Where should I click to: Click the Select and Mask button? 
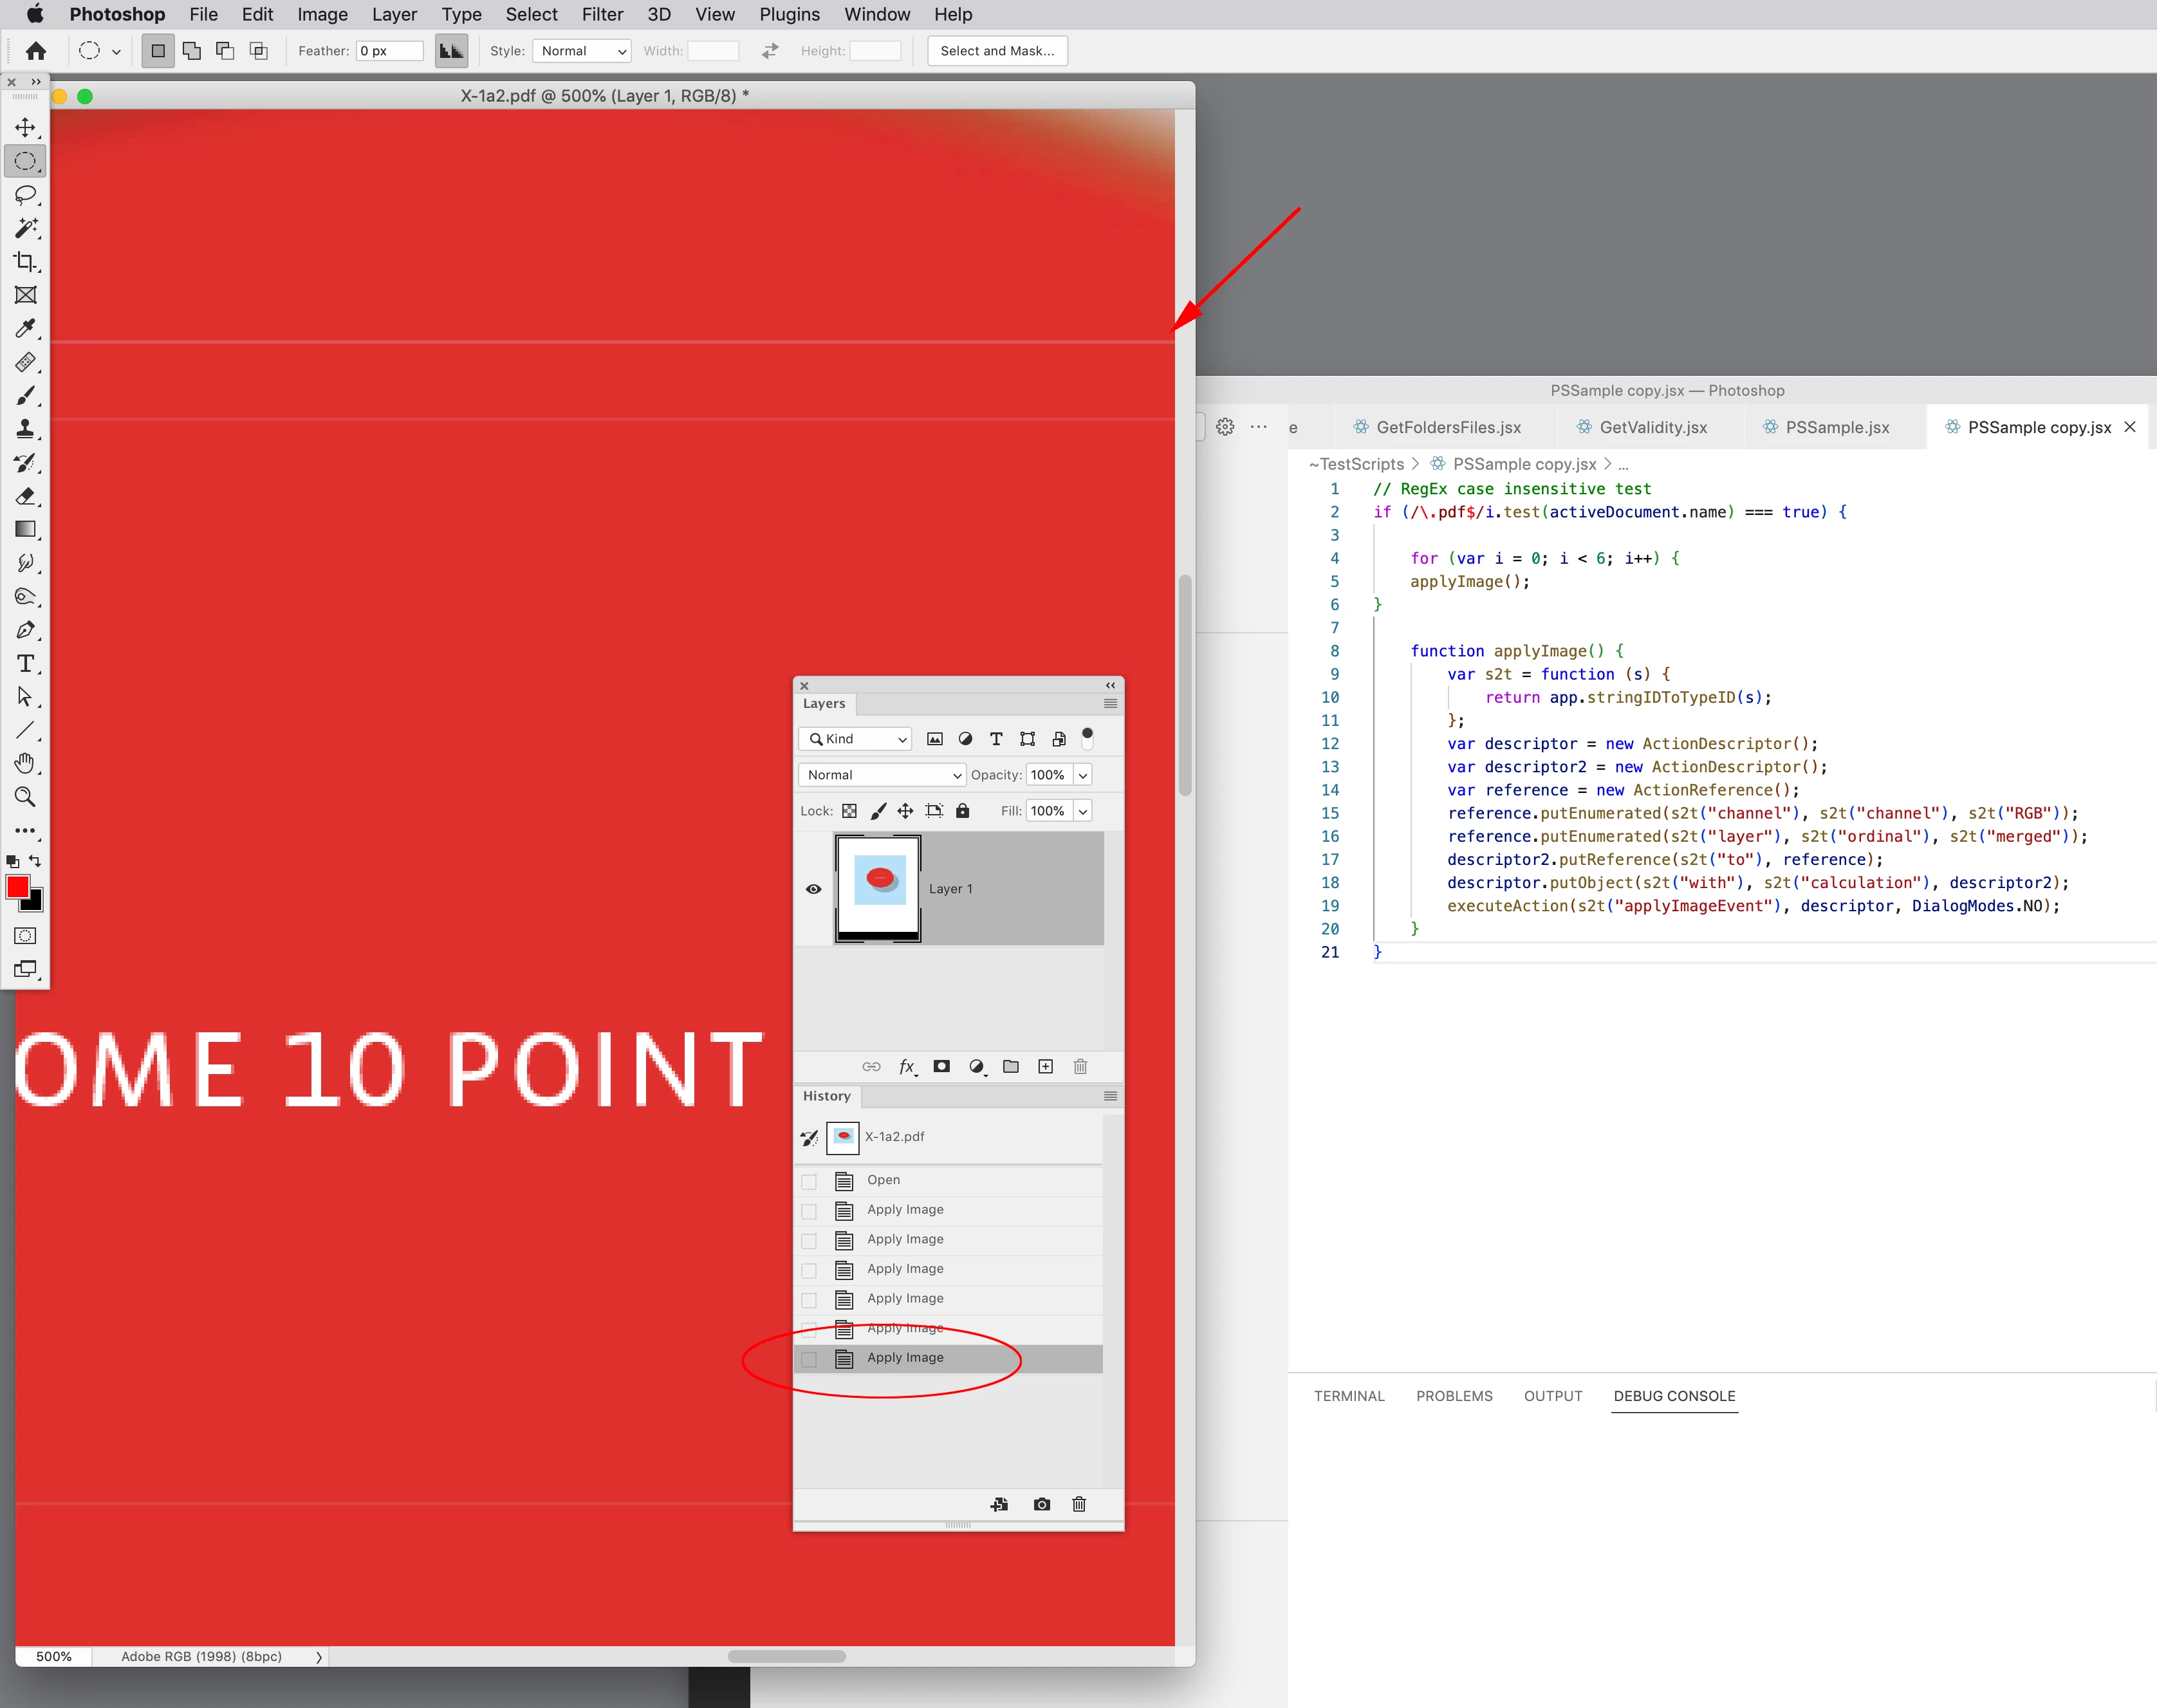(x=996, y=51)
